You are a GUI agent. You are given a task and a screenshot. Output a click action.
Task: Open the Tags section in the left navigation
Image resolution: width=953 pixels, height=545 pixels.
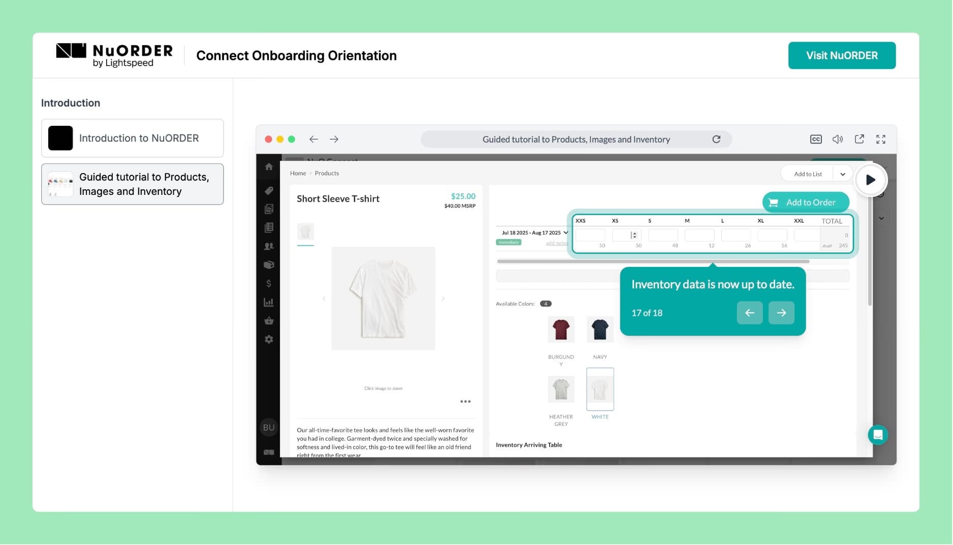[x=269, y=190]
